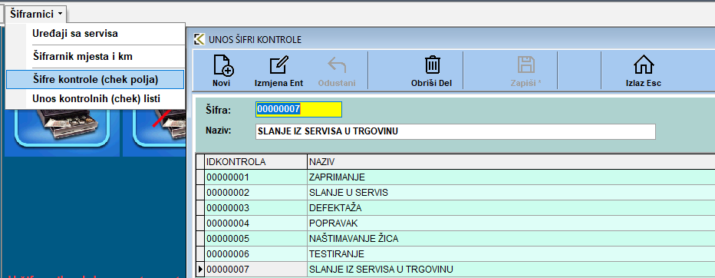Choose Šifrarnik mjesta i km entry
715x278 pixels.
point(95,57)
